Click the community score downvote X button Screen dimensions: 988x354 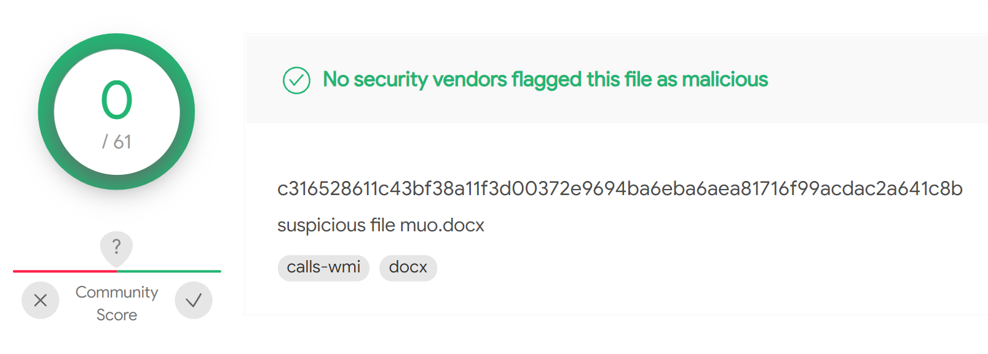[41, 300]
